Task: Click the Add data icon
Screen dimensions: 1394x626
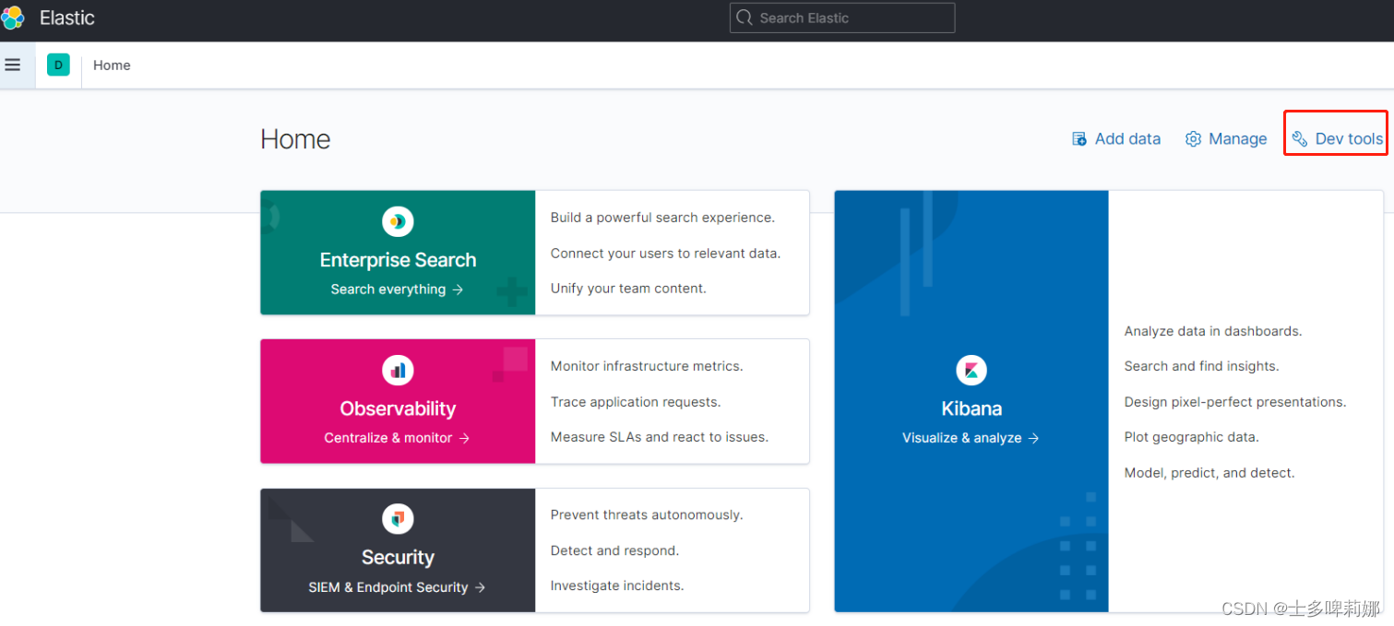Action: [1079, 139]
